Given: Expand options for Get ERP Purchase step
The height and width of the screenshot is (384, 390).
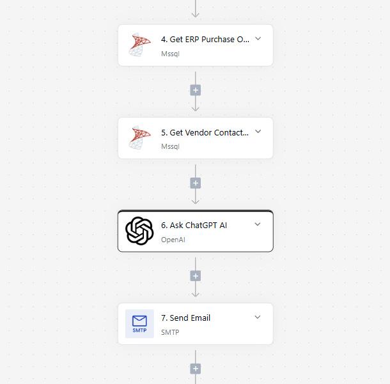Looking at the screenshot, I should point(258,38).
